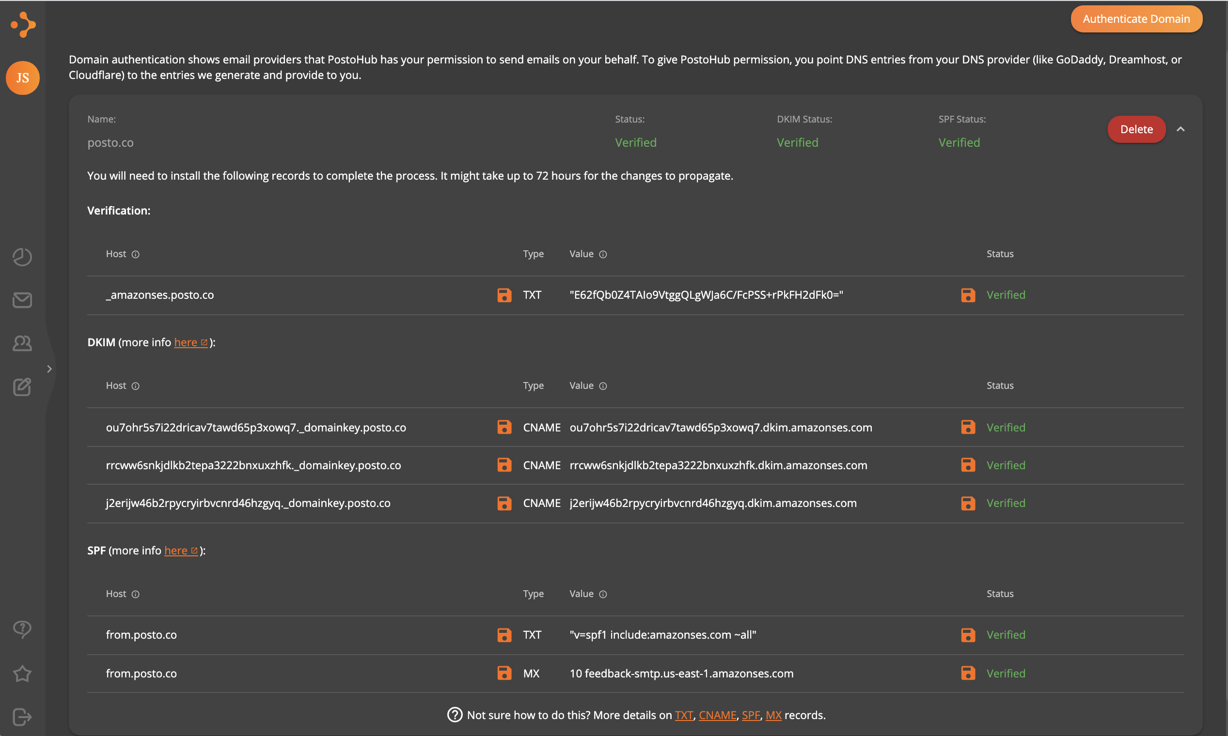Copy the SPF "v=spf1" TXT value
The height and width of the screenshot is (736, 1228).
tap(968, 635)
